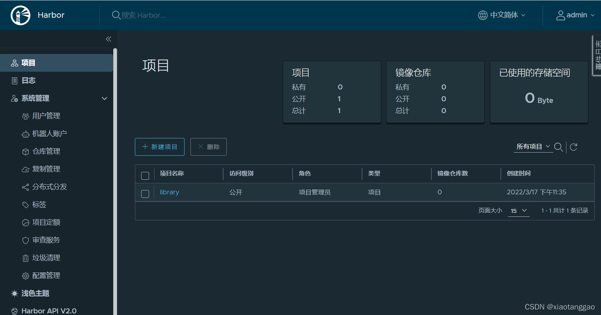Click the Harbor API V2.0 icon
Screen dimensions: 601x315
click(x=15, y=311)
